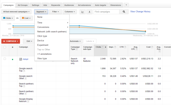This screenshot has width=171, height=105.
Task: Select Click type segment
Action: [52, 36]
